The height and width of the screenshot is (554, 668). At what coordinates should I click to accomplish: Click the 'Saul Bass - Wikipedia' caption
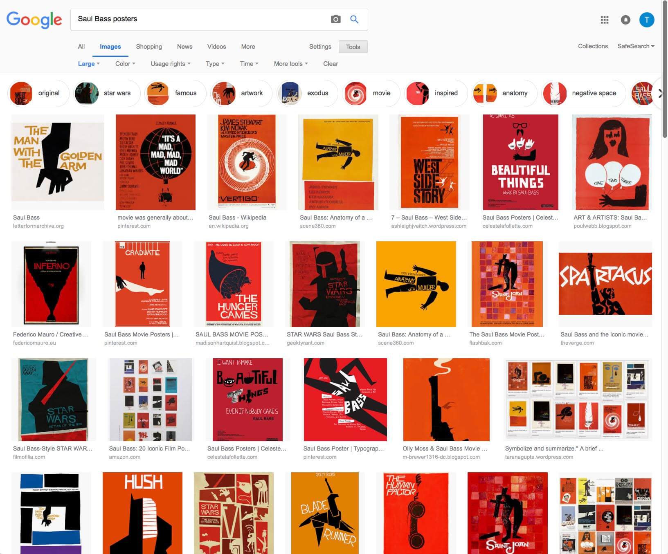(237, 218)
